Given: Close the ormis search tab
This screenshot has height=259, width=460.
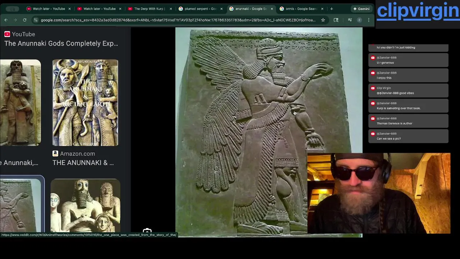Looking at the screenshot, I should pyautogui.click(x=322, y=9).
